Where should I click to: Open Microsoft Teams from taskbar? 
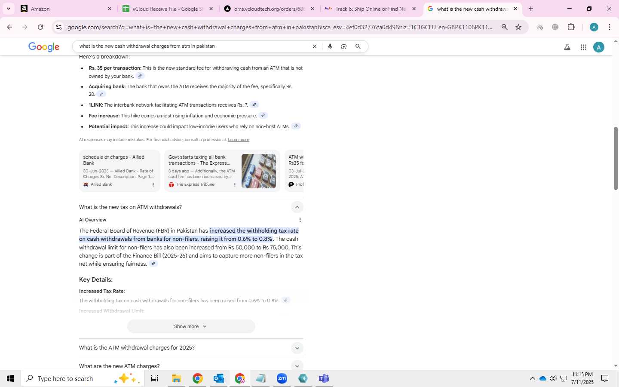324,378
